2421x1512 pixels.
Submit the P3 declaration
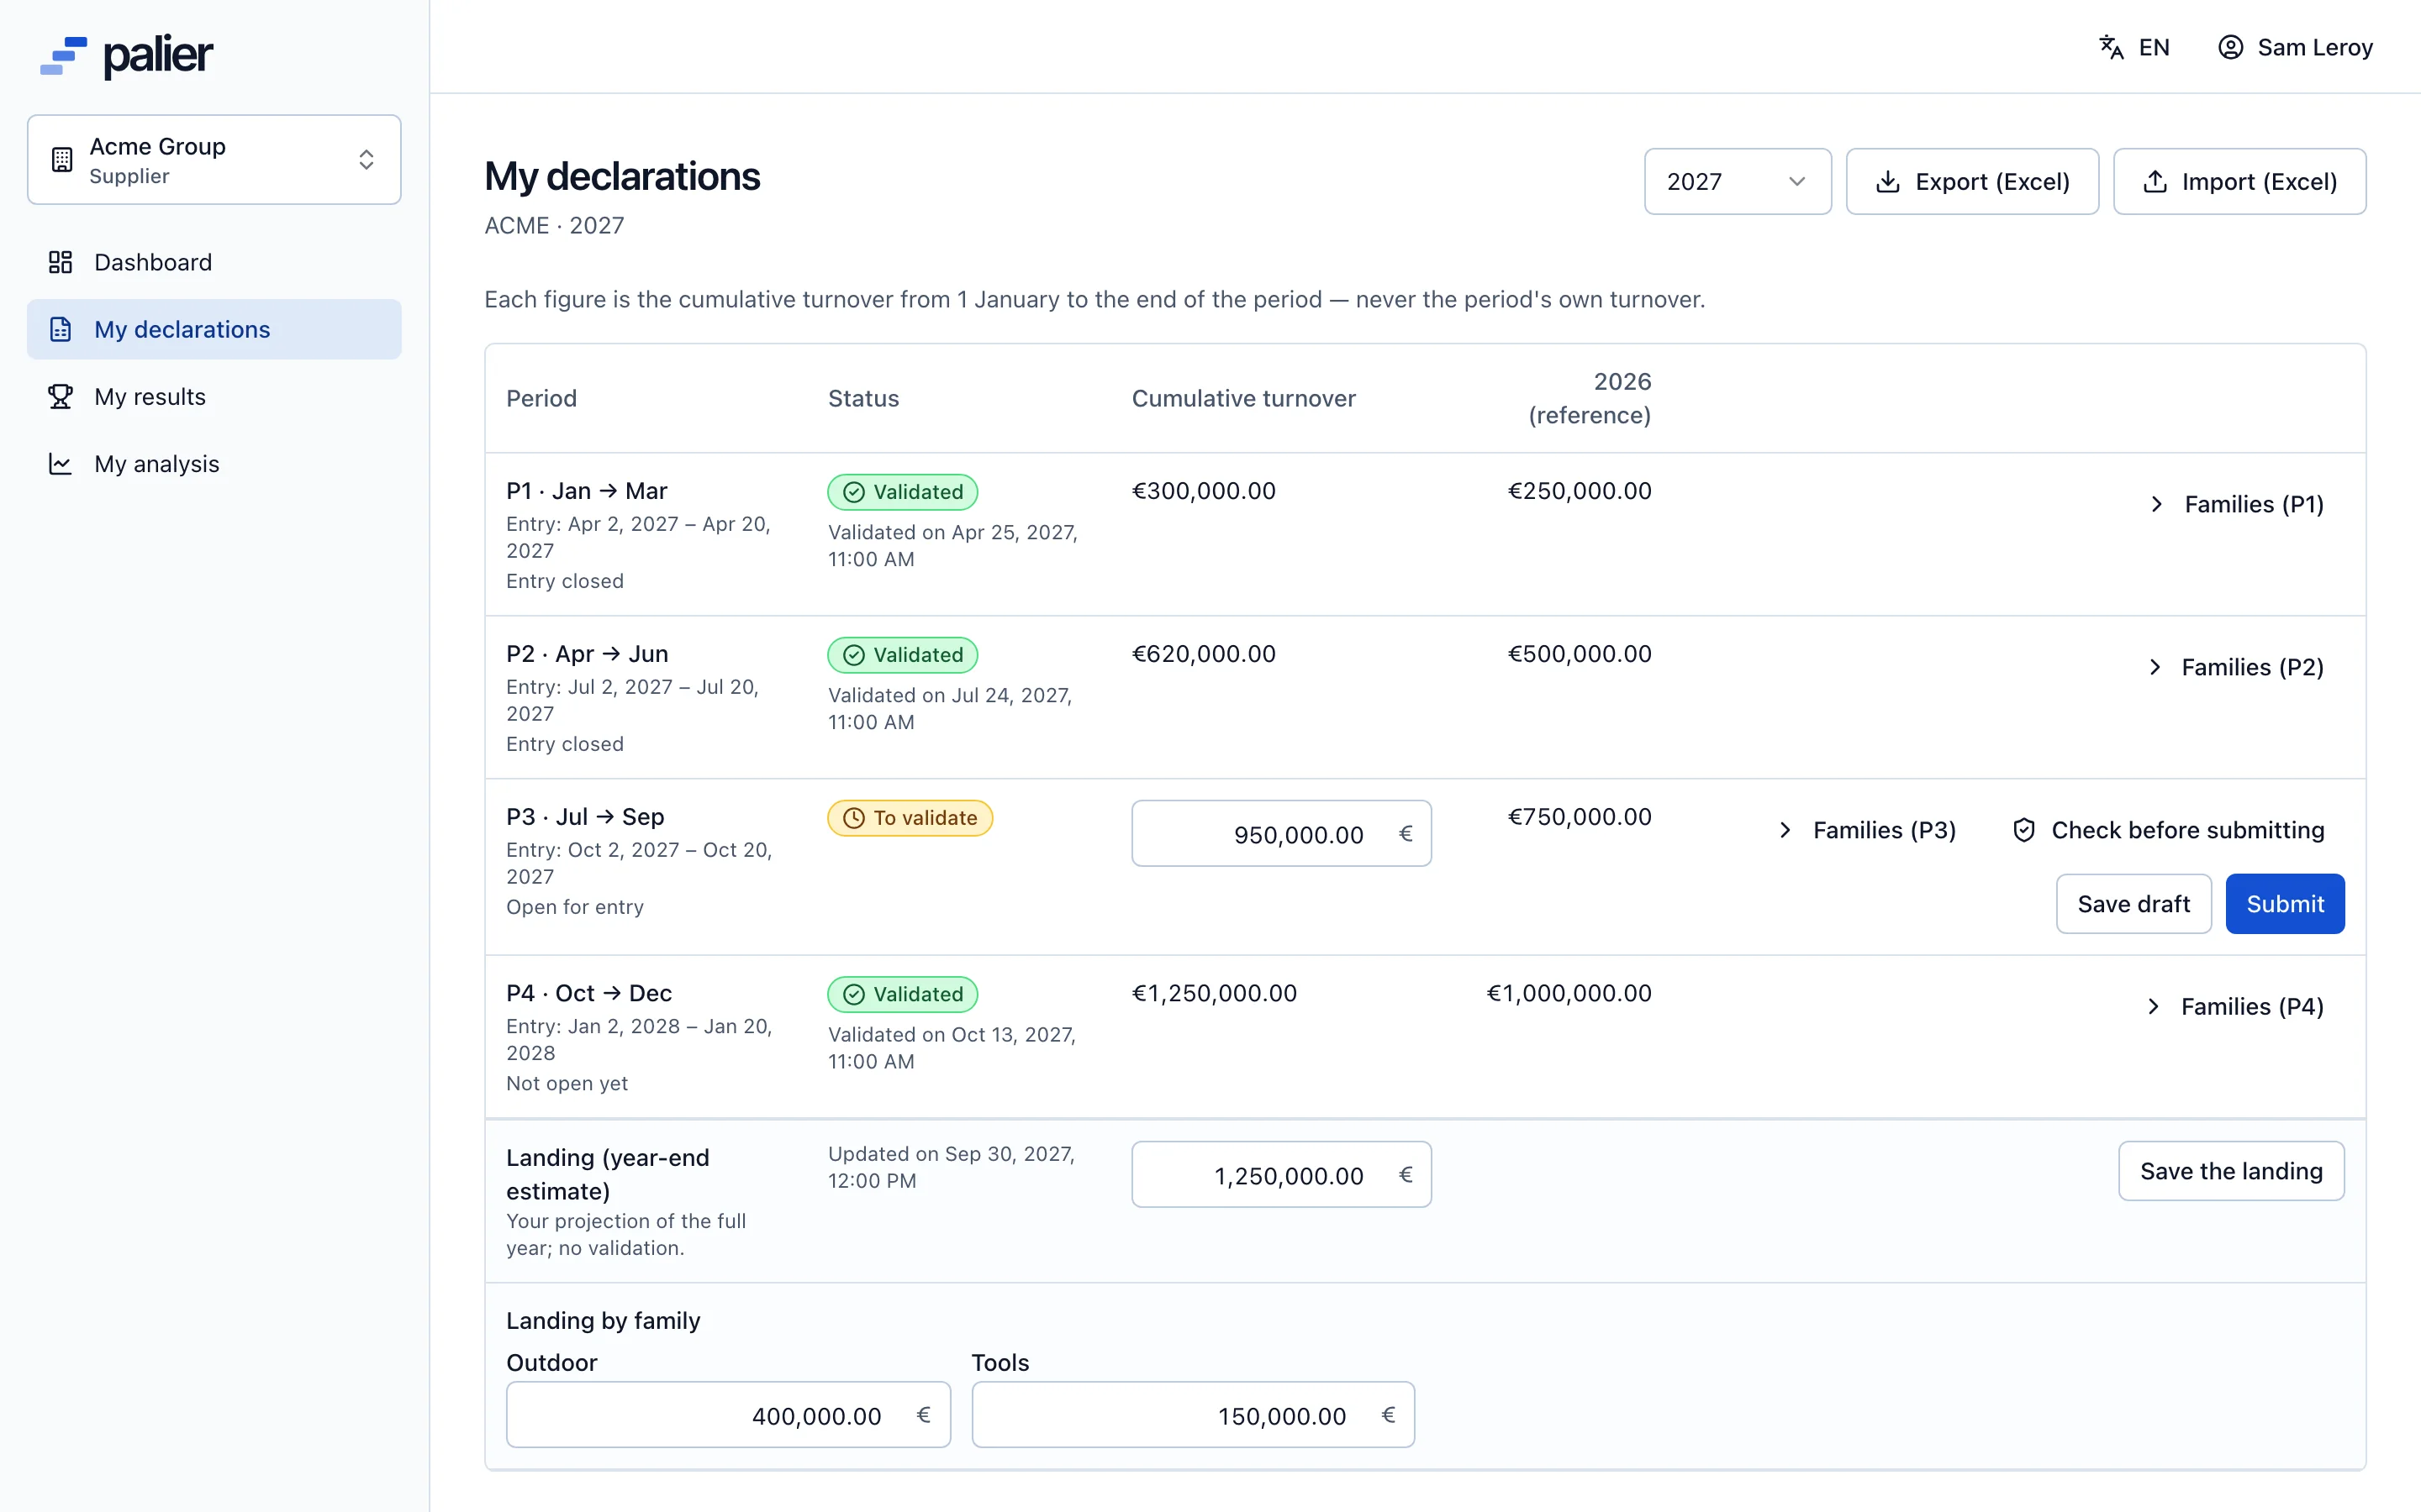2285,904
